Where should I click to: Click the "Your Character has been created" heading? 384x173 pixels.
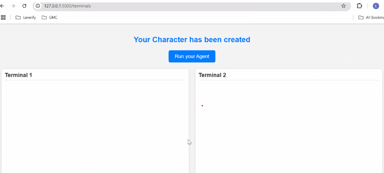pyautogui.click(x=192, y=40)
